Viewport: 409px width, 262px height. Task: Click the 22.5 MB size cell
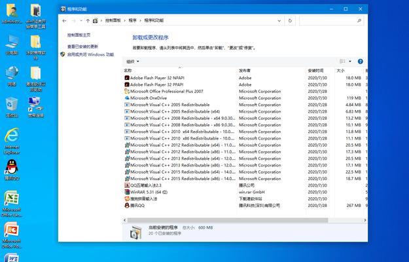click(x=353, y=172)
